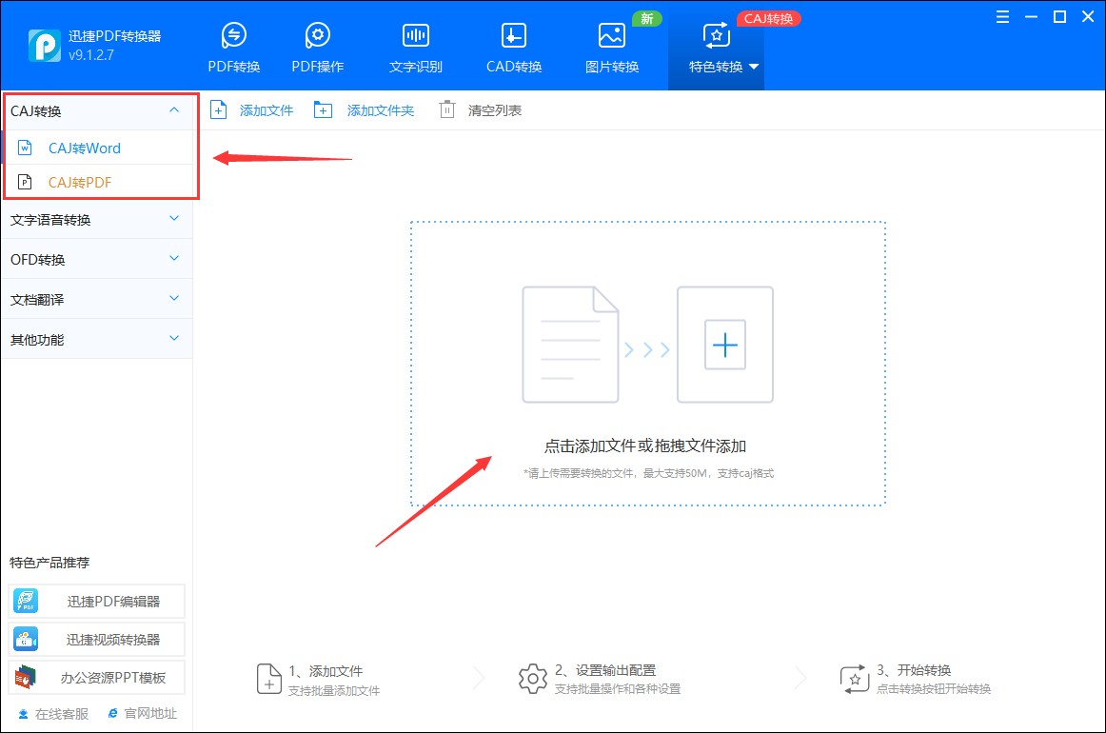The height and width of the screenshot is (733, 1106).
Task: Switch to the 文字识别 label
Action: [x=415, y=67]
